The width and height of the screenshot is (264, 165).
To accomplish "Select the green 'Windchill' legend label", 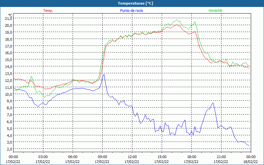I will pos(215,11).
